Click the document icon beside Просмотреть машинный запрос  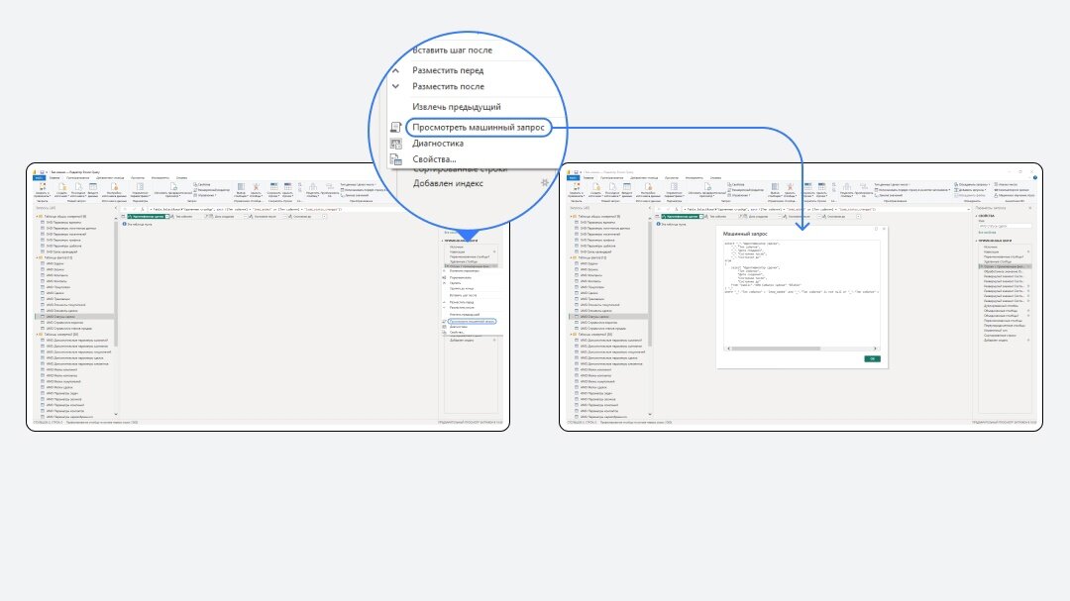click(395, 128)
